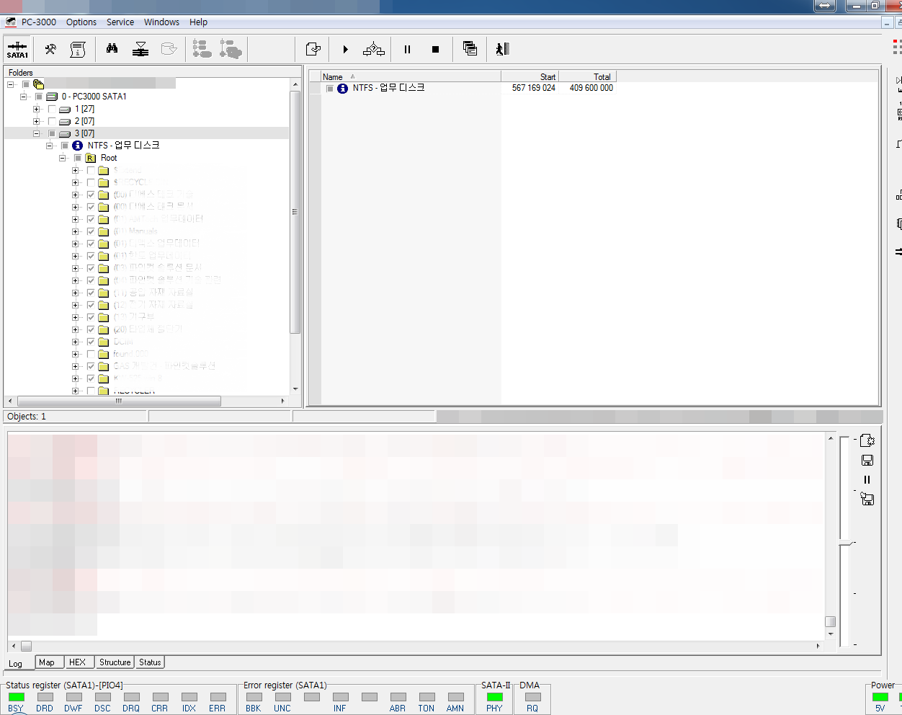The width and height of the screenshot is (902, 715).
Task: Check the found.000 folder checkbox
Action: pyautogui.click(x=91, y=354)
